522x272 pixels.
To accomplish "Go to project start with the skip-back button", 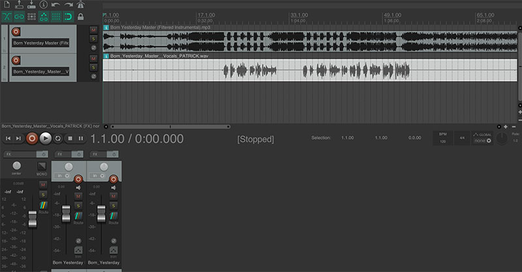I will 7,138.
